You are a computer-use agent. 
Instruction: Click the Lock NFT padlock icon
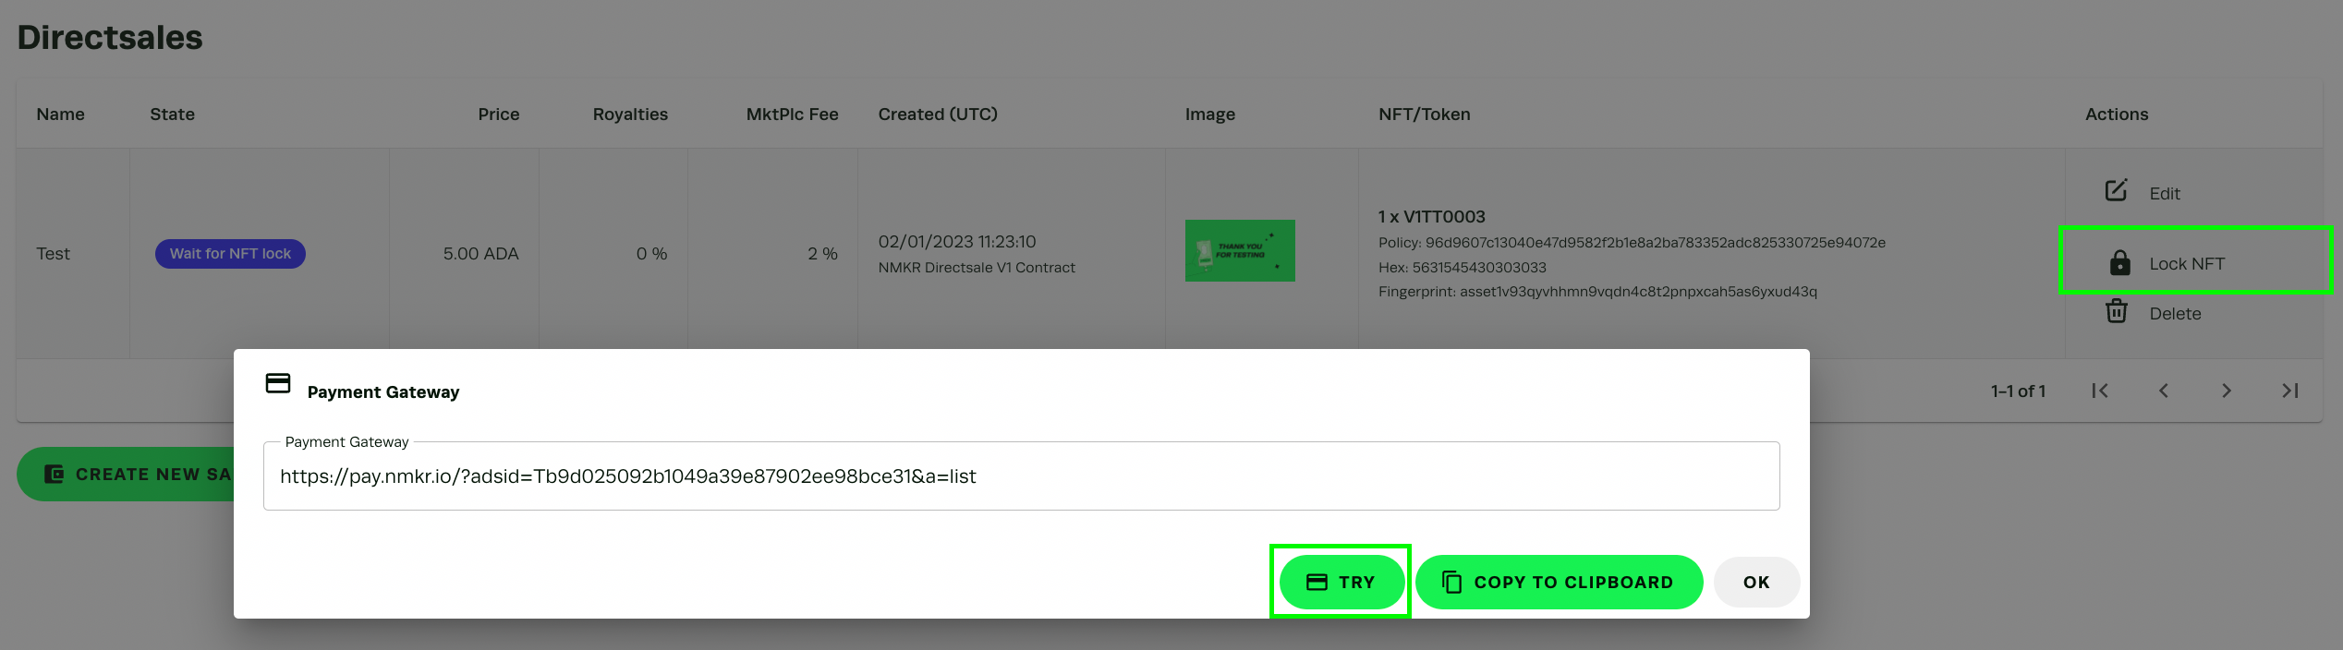2119,263
